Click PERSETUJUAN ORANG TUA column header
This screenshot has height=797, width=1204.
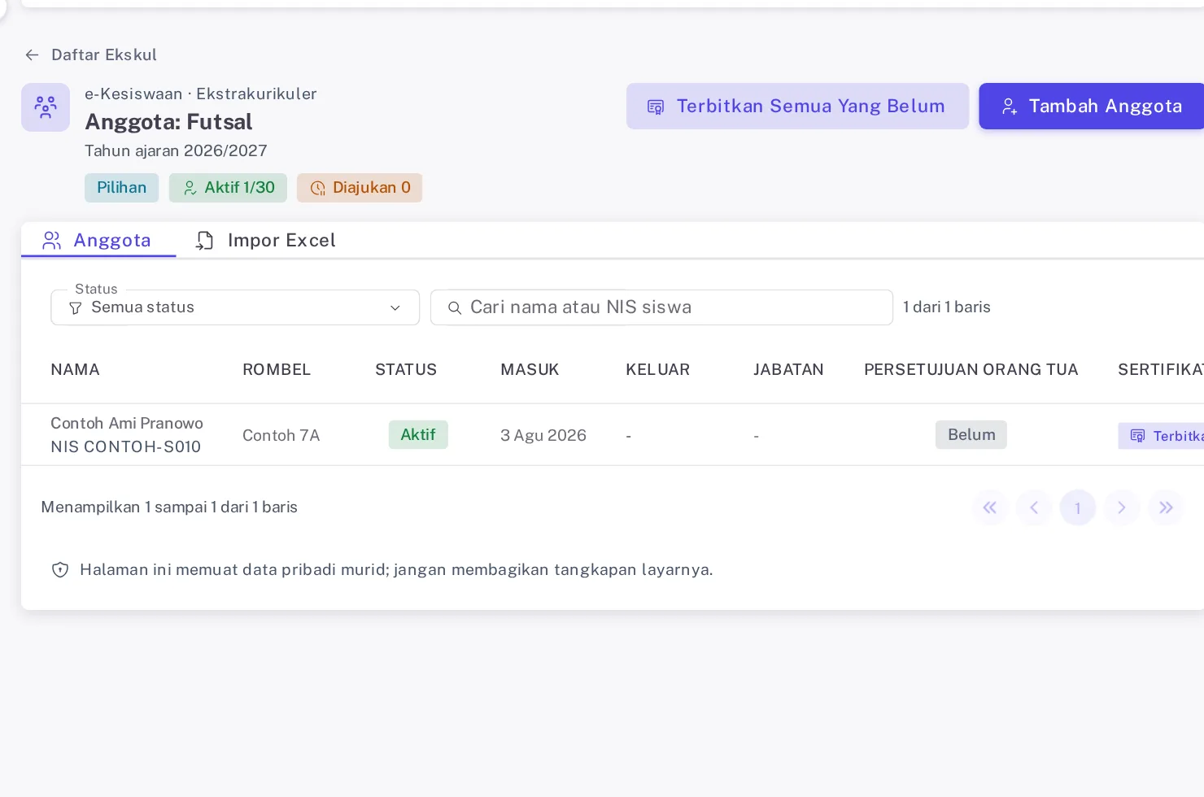pos(971,369)
